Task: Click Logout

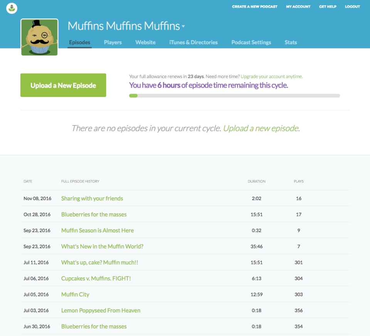Action: [x=352, y=7]
